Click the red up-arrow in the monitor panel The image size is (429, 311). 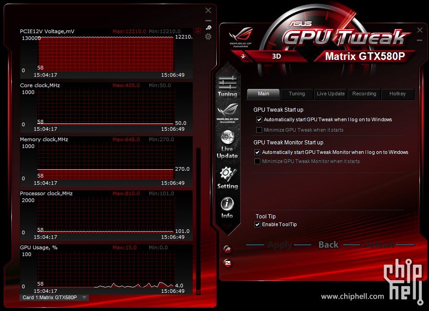(199, 30)
